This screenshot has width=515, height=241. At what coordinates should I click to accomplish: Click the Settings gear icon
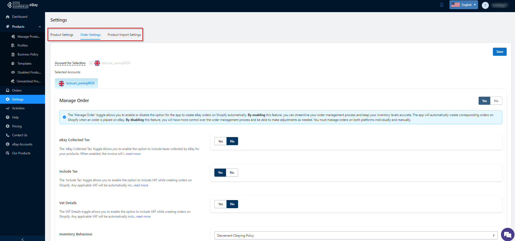8,99
